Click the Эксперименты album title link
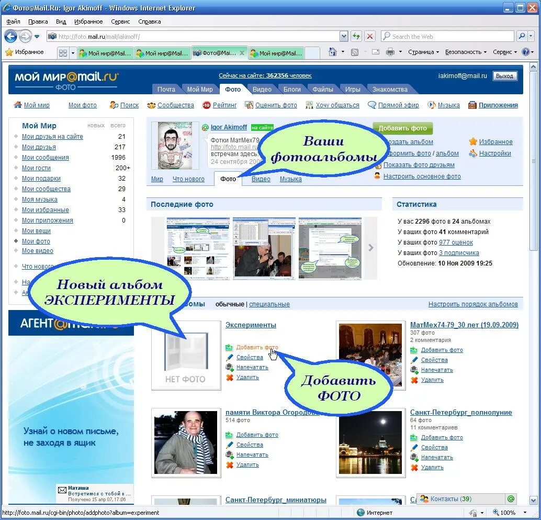Screen dimensions: 541x520 pyautogui.click(x=251, y=325)
